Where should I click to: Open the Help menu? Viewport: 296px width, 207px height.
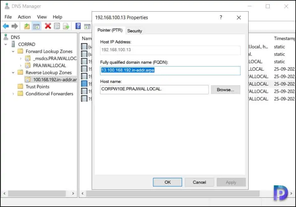pos(57,17)
